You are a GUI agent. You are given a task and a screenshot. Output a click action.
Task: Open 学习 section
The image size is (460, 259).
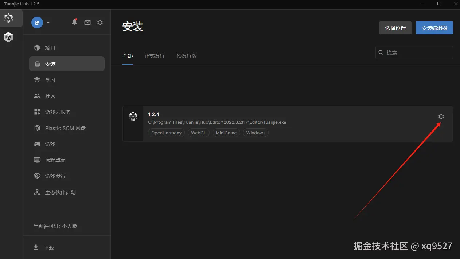(x=67, y=80)
